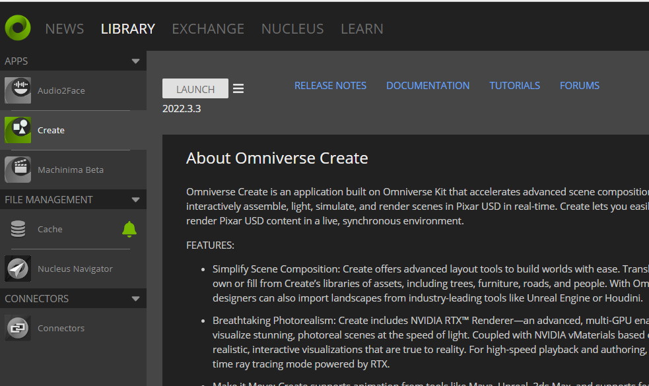Open the NUCLEUS tab
Image resolution: width=649 pixels, height=386 pixels.
click(292, 29)
